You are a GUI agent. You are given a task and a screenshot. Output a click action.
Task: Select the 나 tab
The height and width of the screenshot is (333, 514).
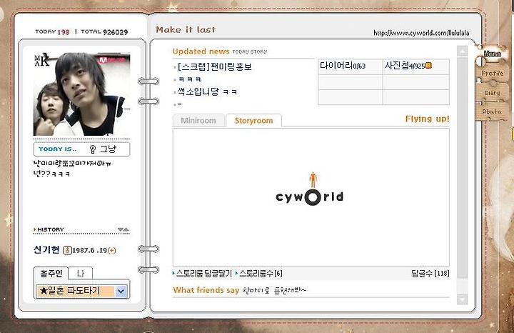(x=80, y=273)
